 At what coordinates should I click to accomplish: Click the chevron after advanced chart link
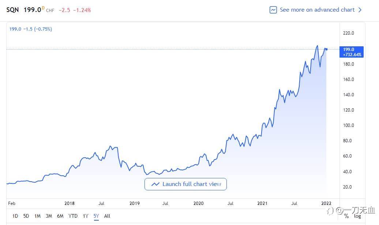tap(360, 10)
